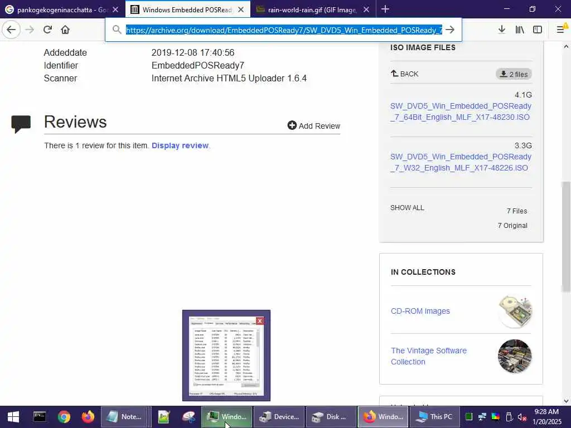Open The Vintage Software Collection link

pyautogui.click(x=429, y=356)
